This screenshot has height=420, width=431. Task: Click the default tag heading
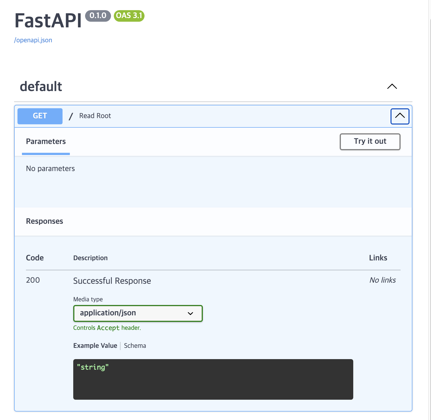tap(41, 86)
